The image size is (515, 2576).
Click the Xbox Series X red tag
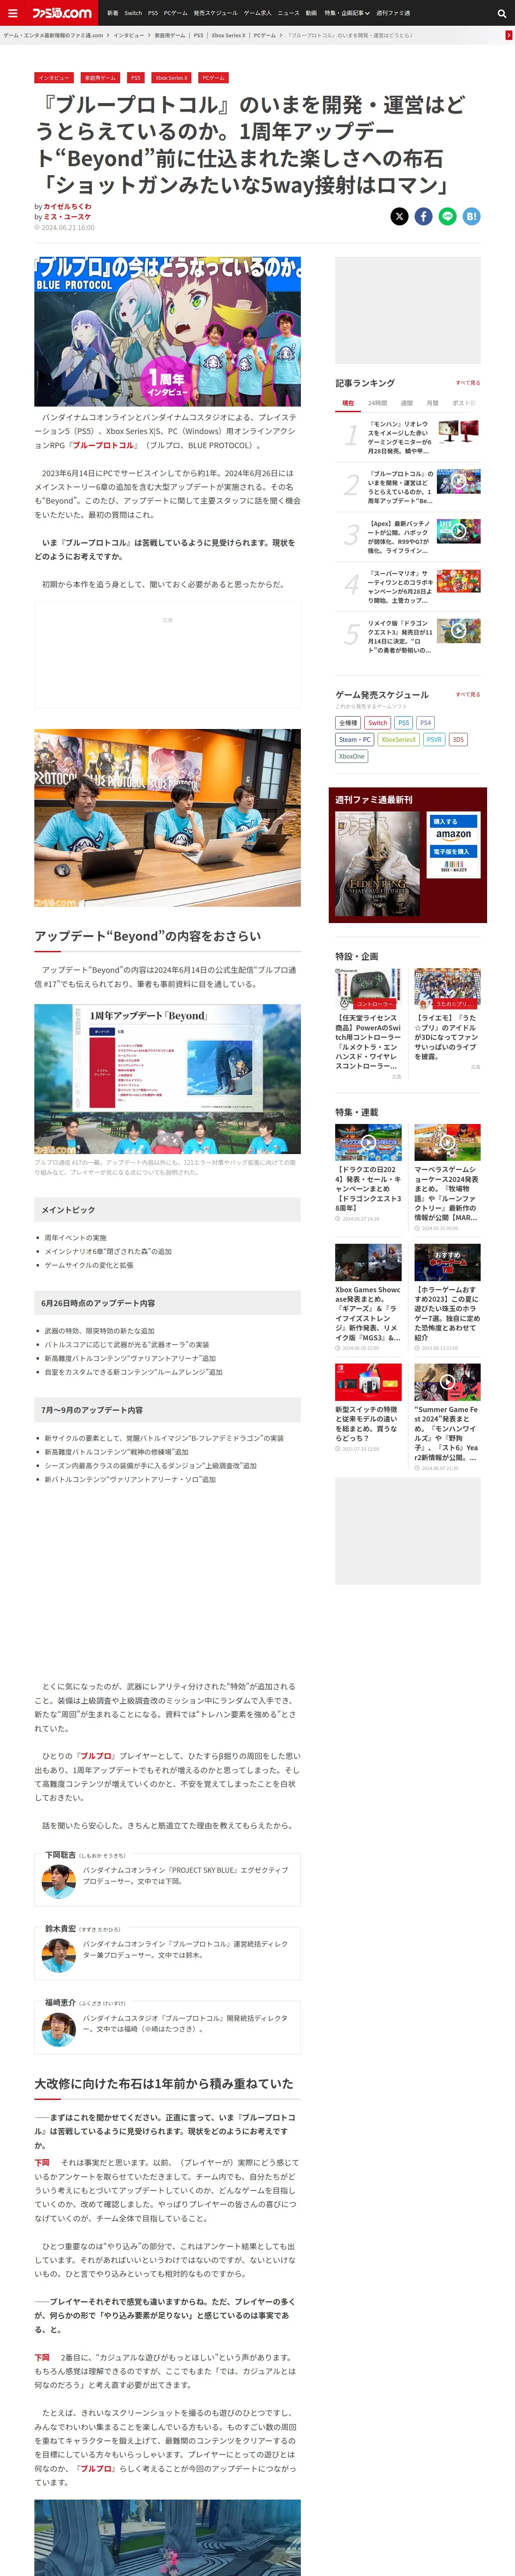click(171, 77)
